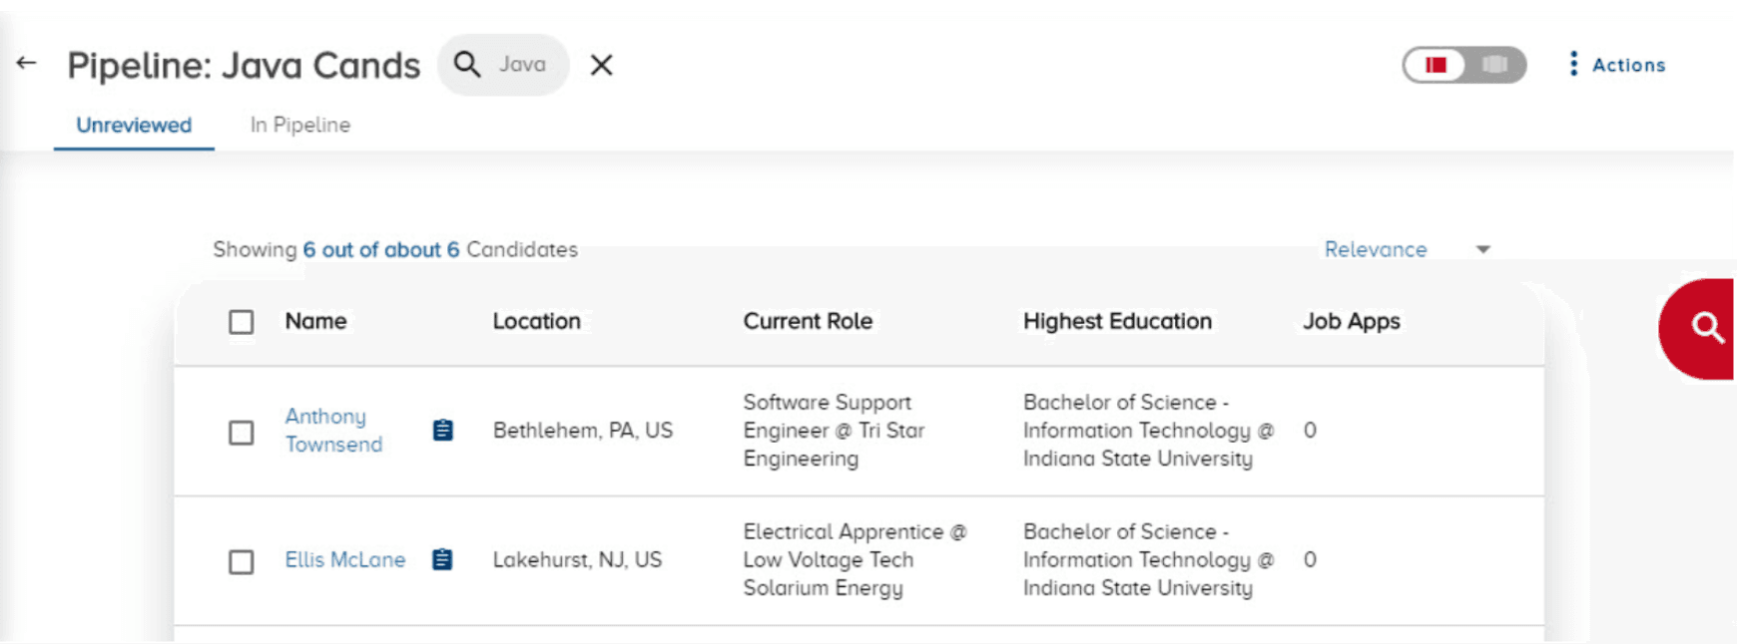
Task: Switch to the gray list view toggle
Action: (x=1494, y=65)
